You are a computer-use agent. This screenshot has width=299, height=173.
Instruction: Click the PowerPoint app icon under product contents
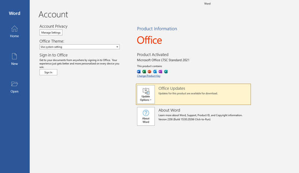click(x=149, y=72)
